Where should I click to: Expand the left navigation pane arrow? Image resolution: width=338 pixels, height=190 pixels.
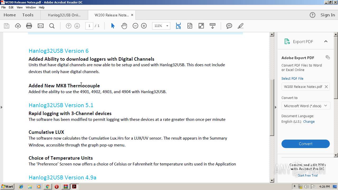(x=2, y=107)
